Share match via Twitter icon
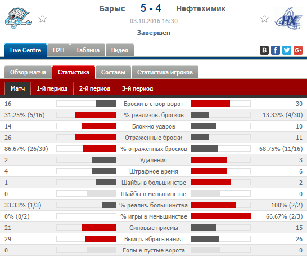Image resolution: width=307 pixels, height=257 pixels. pos(287,50)
